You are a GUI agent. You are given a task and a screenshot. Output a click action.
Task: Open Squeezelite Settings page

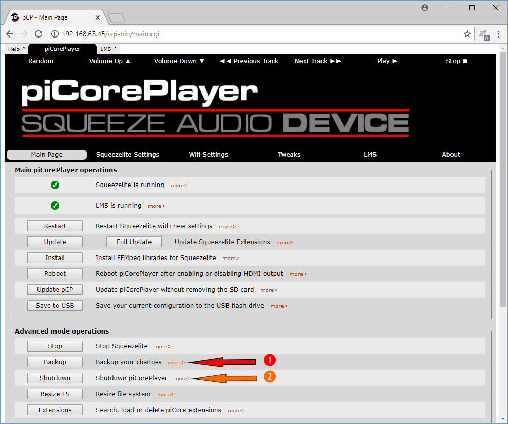[x=128, y=155]
